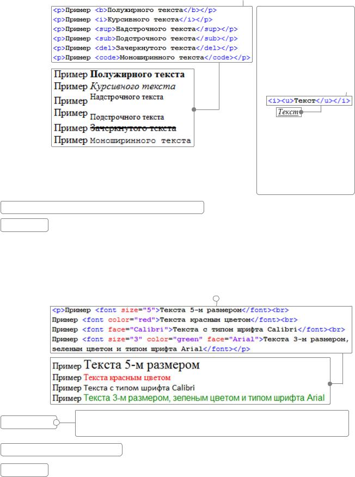The height and width of the screenshot is (477, 355).
Task: Click rendered bold text 'Полужирного текста'
Action: tap(138, 74)
